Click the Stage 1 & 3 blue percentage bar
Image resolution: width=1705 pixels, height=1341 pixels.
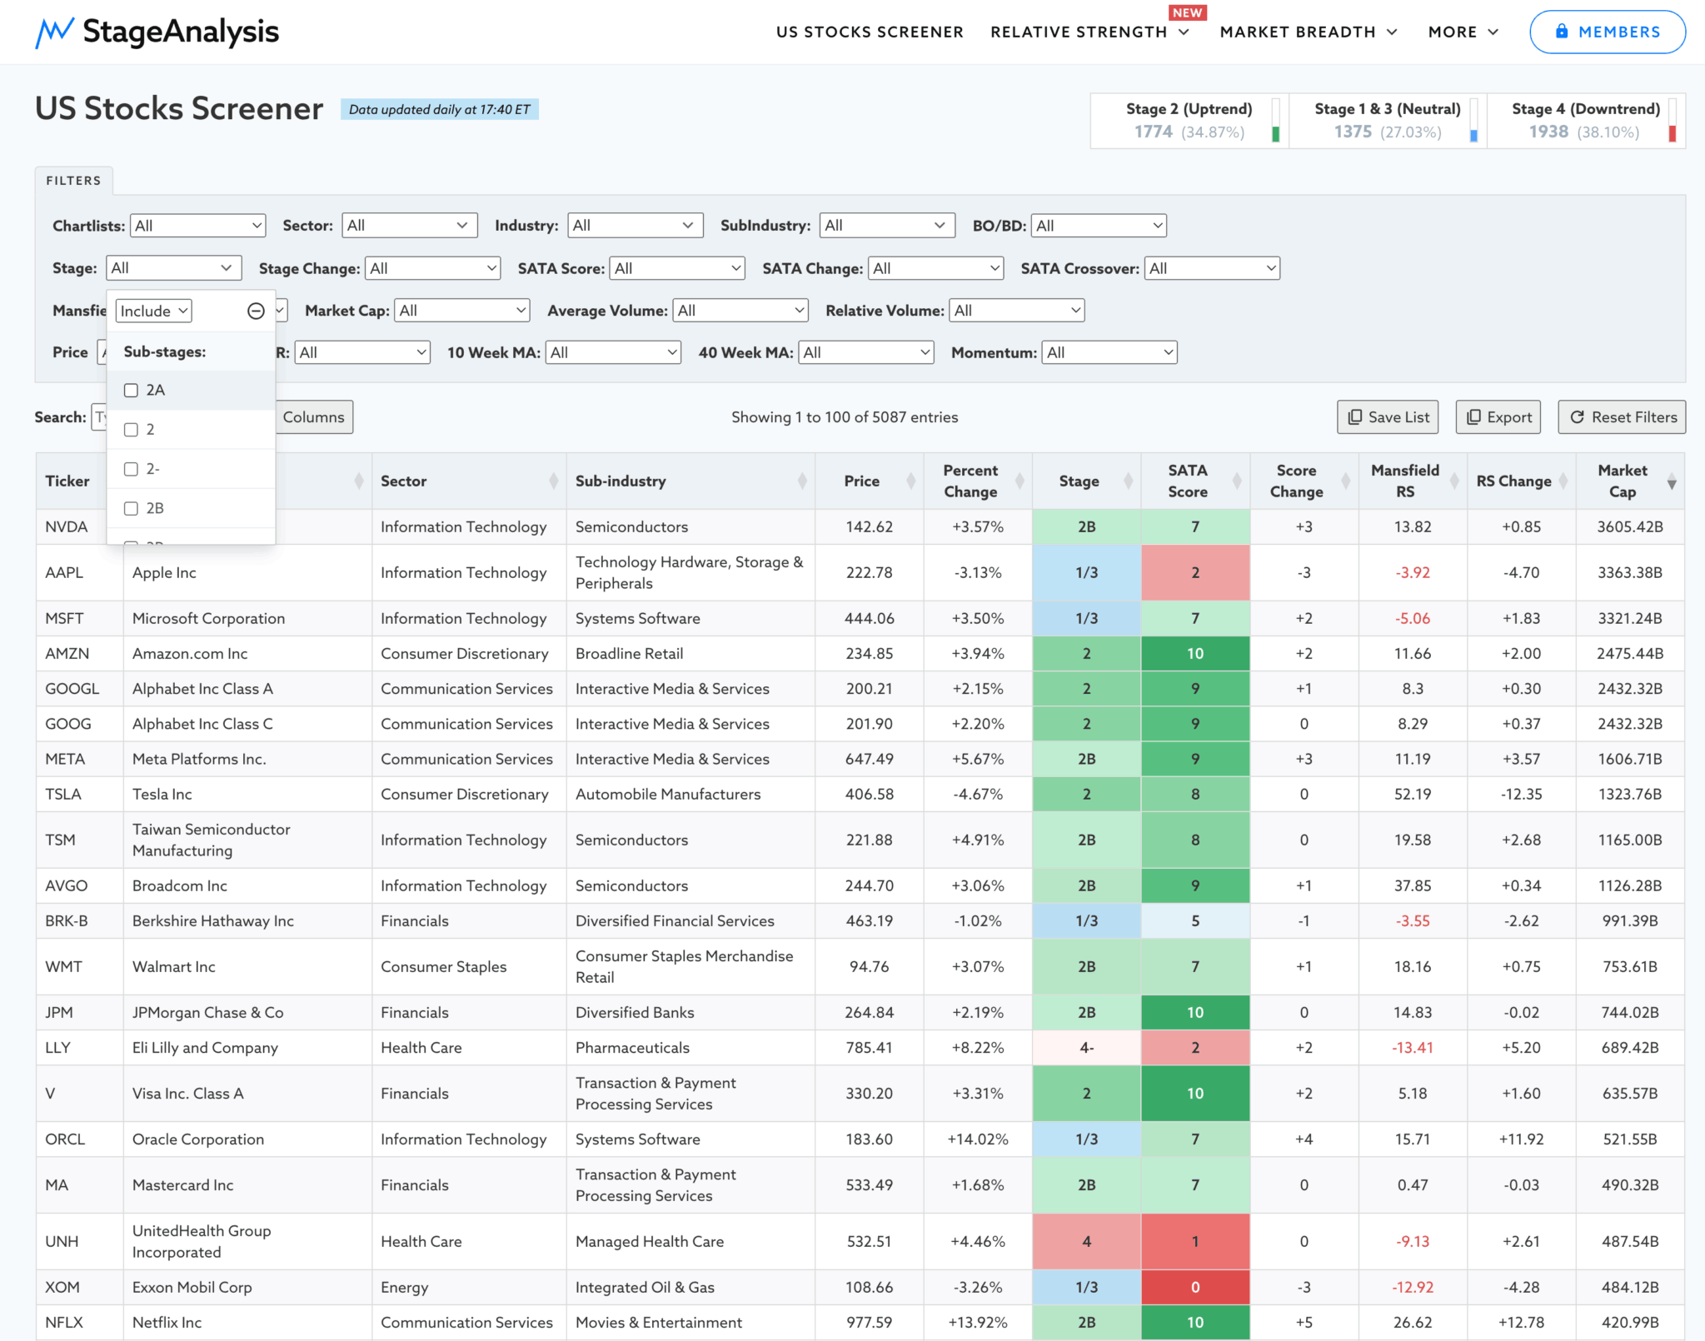[x=1473, y=136]
